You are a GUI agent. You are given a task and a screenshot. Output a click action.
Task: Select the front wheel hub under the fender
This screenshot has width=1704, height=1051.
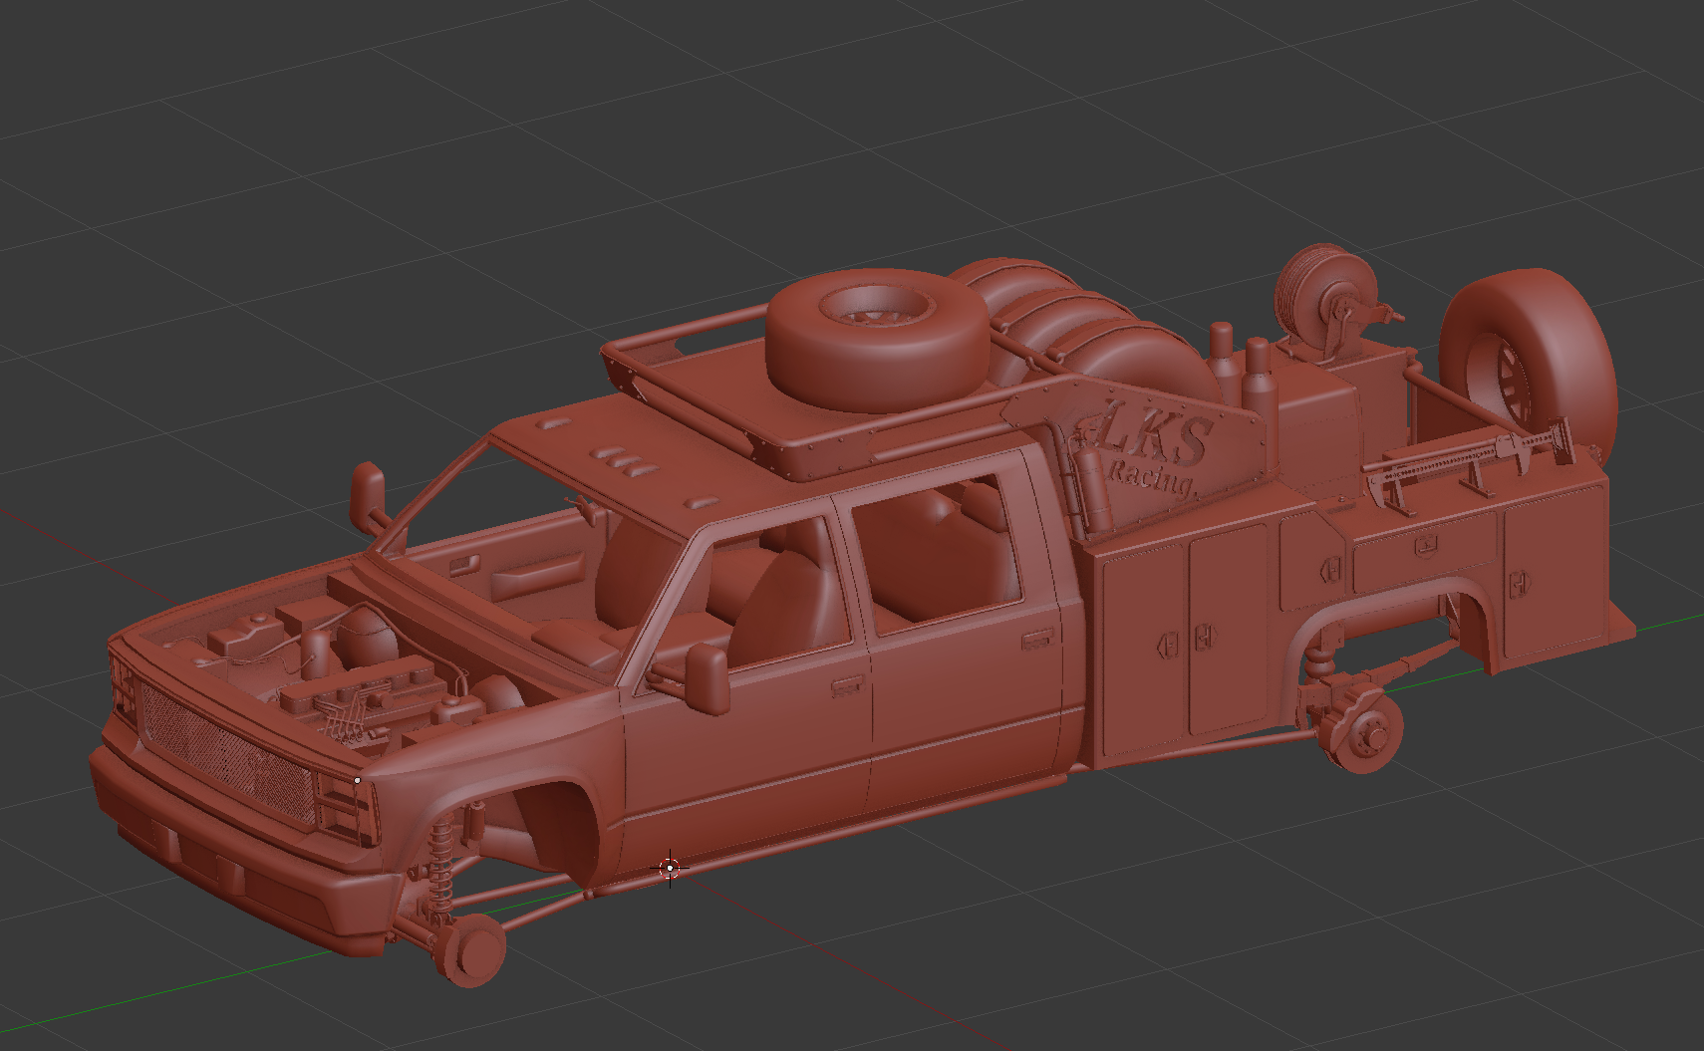click(x=468, y=950)
